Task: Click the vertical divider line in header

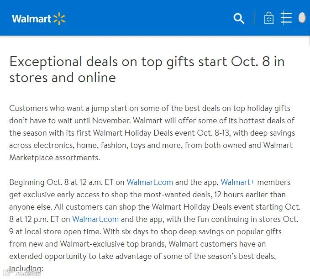Action: tap(254, 18)
